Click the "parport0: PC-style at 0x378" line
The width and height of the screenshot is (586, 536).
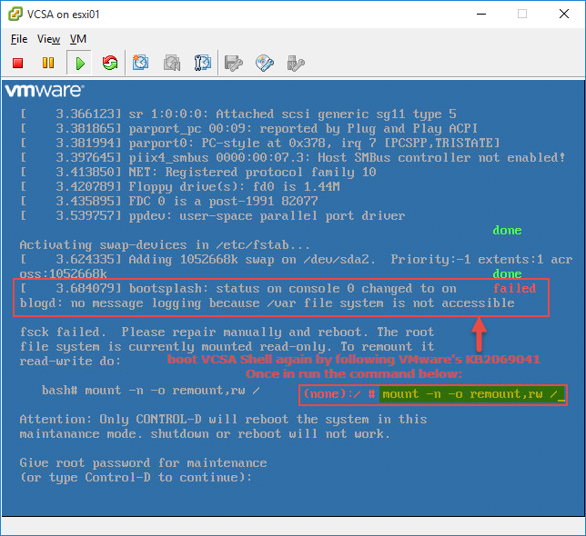click(259, 143)
